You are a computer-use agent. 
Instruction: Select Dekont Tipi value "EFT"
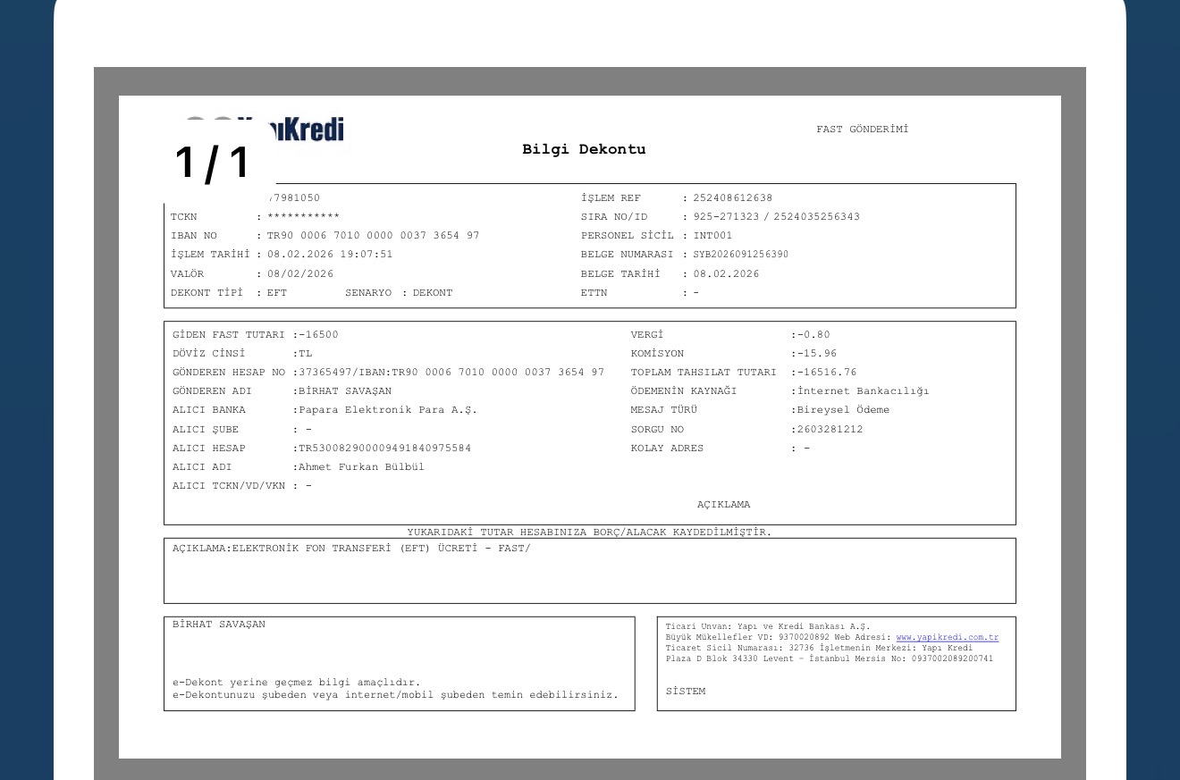(x=277, y=293)
